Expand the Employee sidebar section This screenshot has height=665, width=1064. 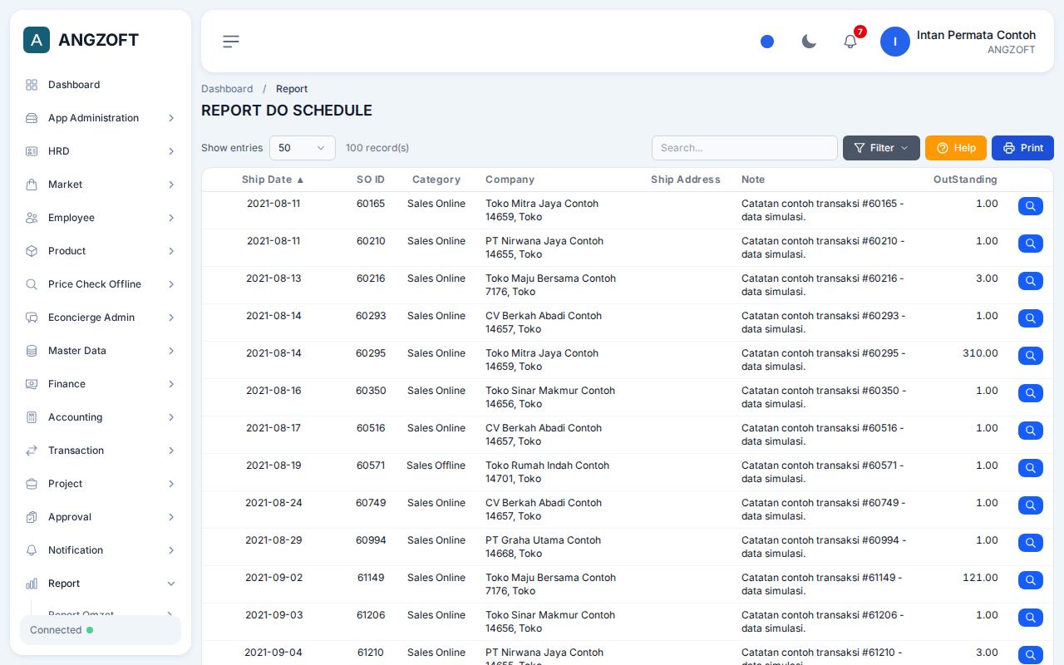101,218
